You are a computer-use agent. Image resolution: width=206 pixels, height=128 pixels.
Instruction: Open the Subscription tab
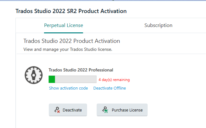pyautogui.click(x=158, y=25)
